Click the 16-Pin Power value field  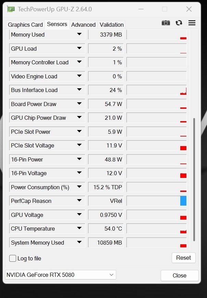click(106, 159)
